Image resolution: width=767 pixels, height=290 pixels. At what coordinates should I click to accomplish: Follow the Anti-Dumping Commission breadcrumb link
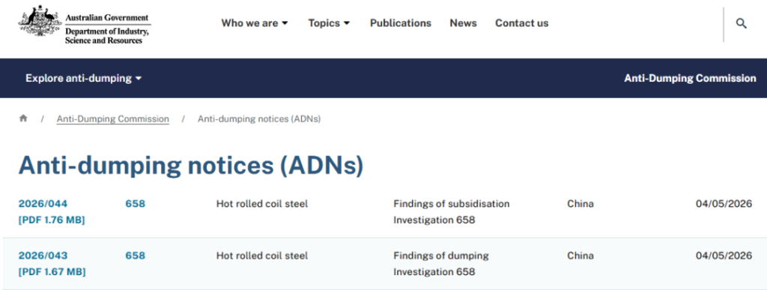113,119
